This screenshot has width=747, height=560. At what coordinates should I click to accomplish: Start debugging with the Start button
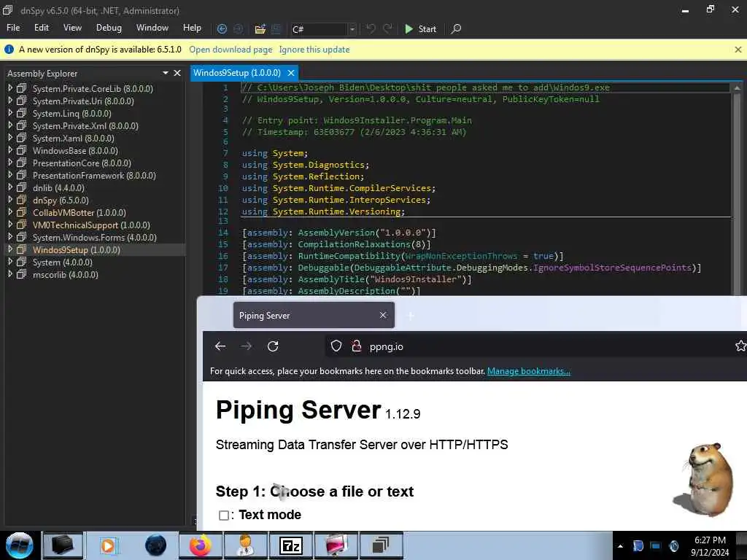[421, 29]
